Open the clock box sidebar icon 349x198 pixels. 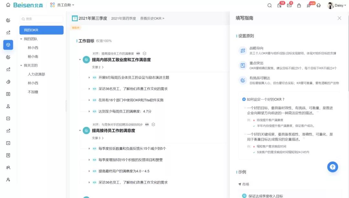(x=8, y=143)
